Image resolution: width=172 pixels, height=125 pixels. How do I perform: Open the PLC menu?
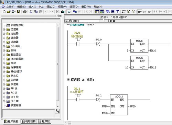tap(41, 7)
